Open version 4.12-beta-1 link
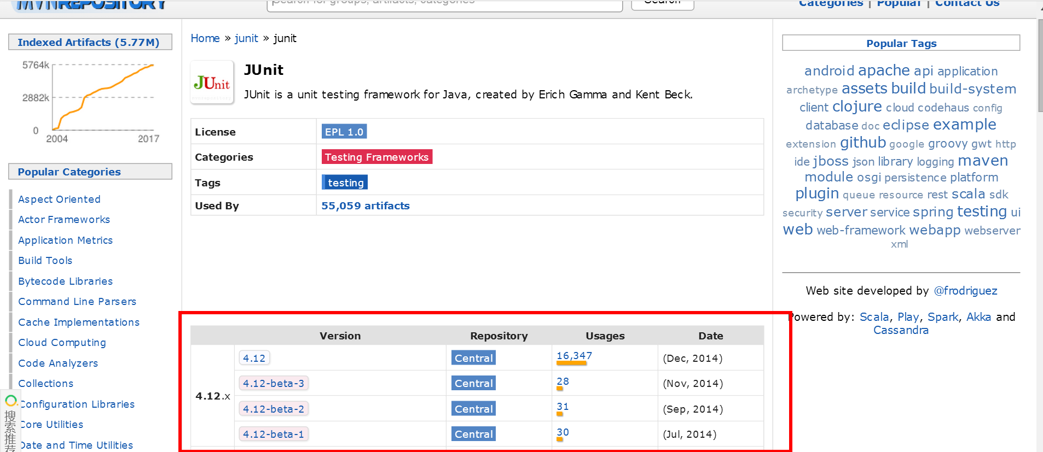The width and height of the screenshot is (1043, 452). (274, 434)
